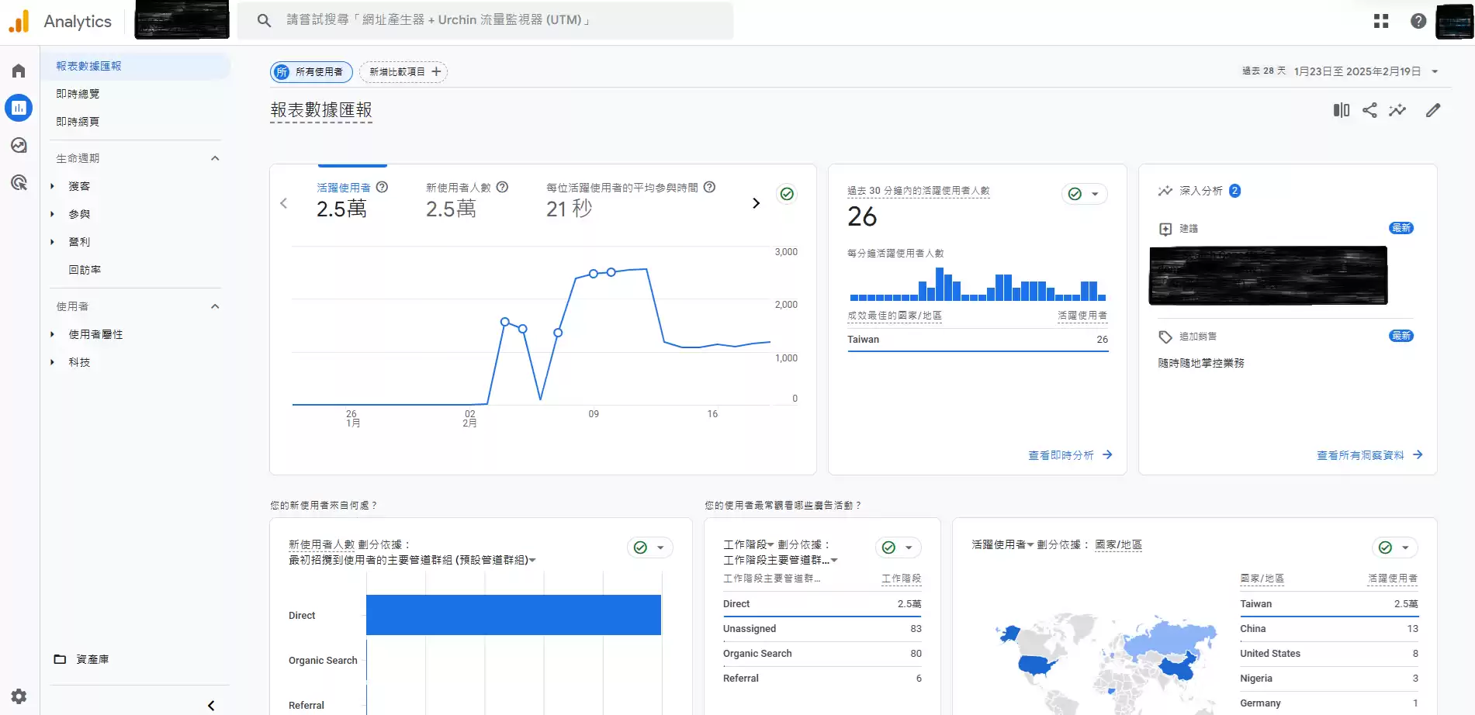
Task: Collapse the 生命週期 section
Action: point(215,158)
